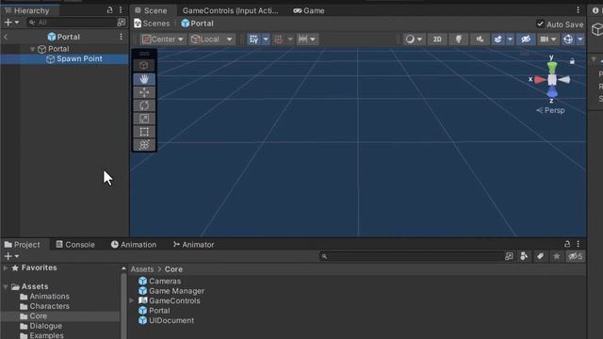603x339 pixels.
Task: Open Hierarchy panel three-dot options menu
Action: click(121, 10)
